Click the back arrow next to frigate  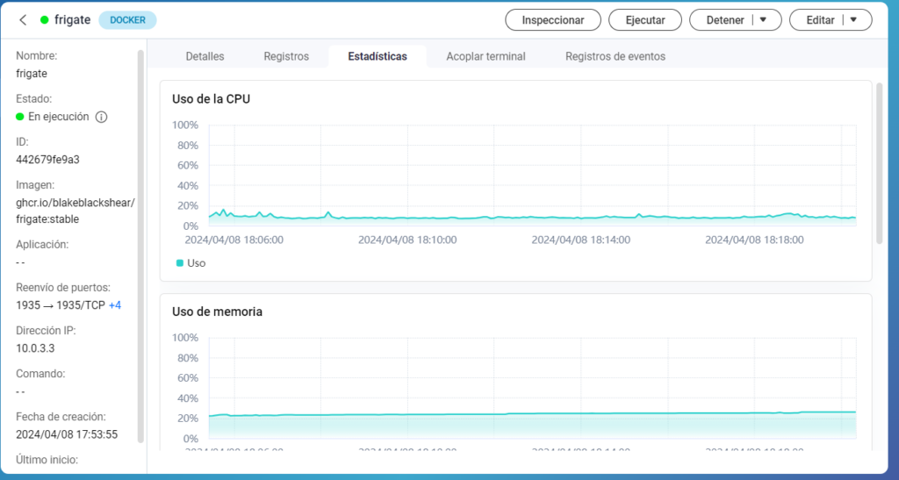(x=23, y=20)
